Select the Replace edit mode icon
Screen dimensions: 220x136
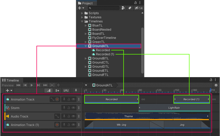66,90
